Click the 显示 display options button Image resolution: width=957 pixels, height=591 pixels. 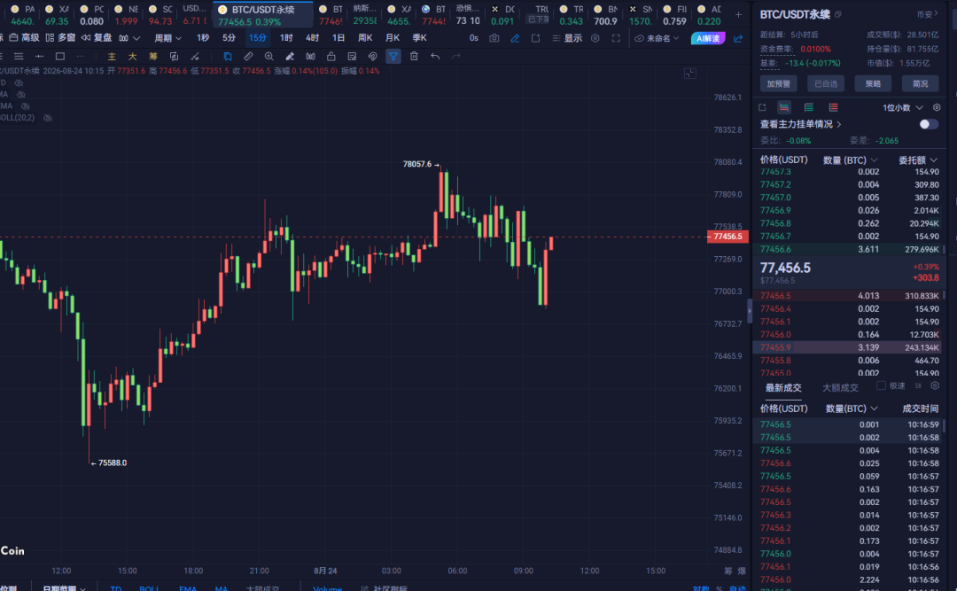(567, 38)
